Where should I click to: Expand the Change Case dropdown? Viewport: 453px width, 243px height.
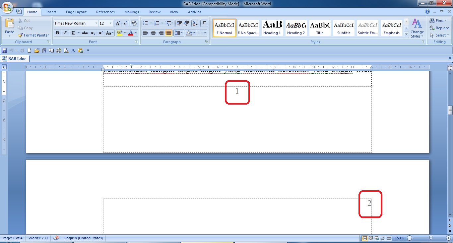110,33
